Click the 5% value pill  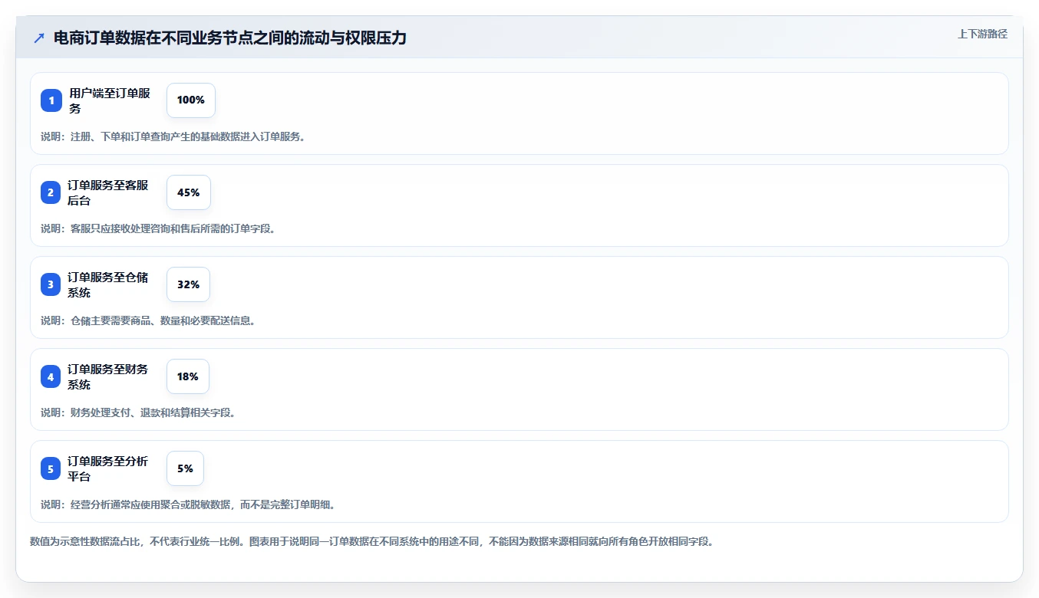tap(185, 468)
